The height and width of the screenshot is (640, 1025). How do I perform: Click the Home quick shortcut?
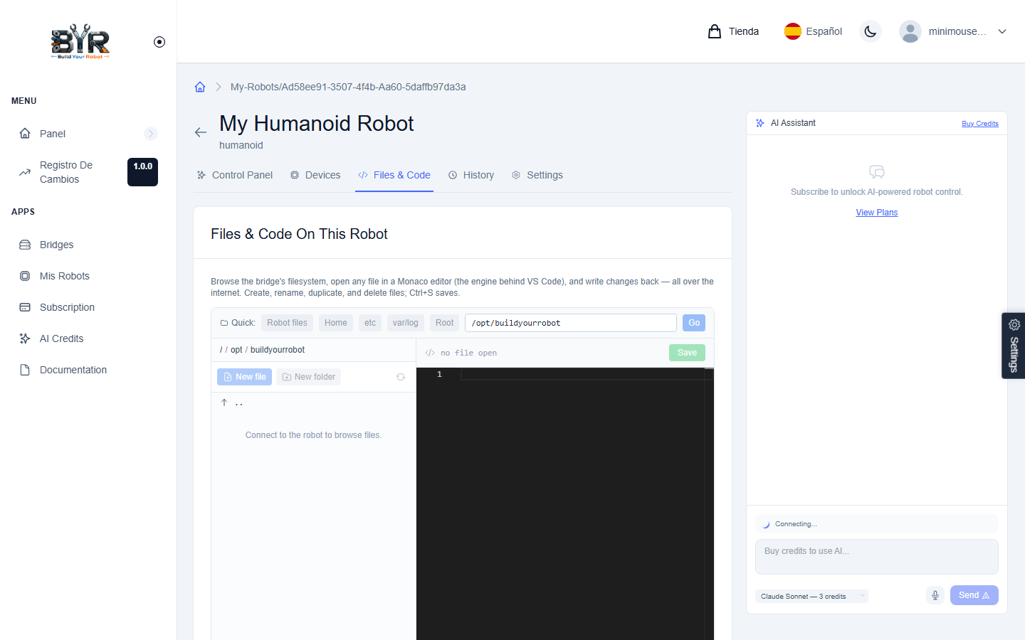click(336, 323)
